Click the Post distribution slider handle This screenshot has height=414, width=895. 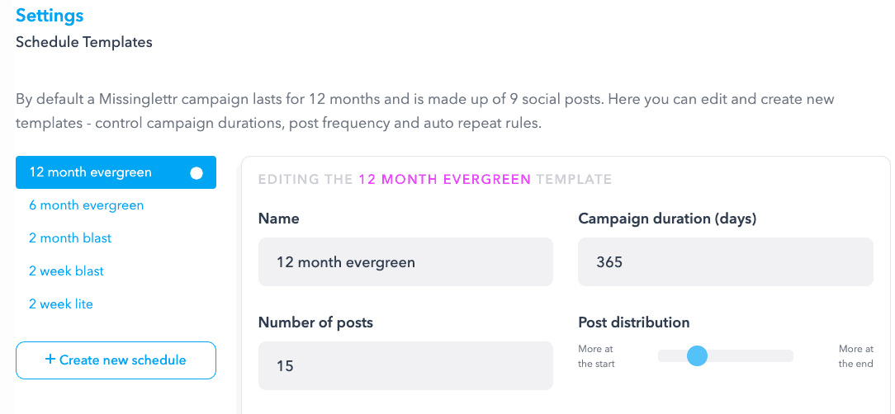[697, 355]
